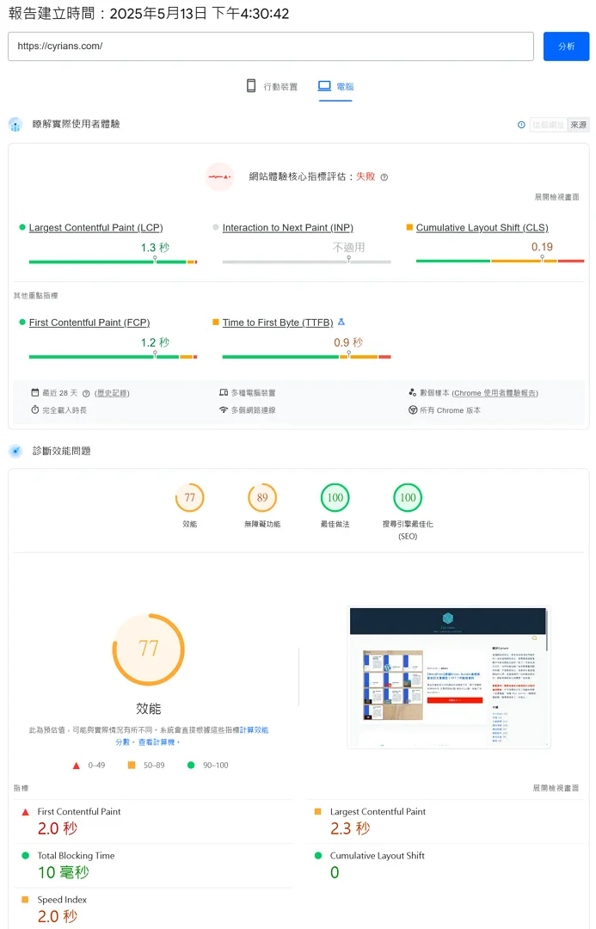Click help icon next to 最近 28 天

point(86,393)
